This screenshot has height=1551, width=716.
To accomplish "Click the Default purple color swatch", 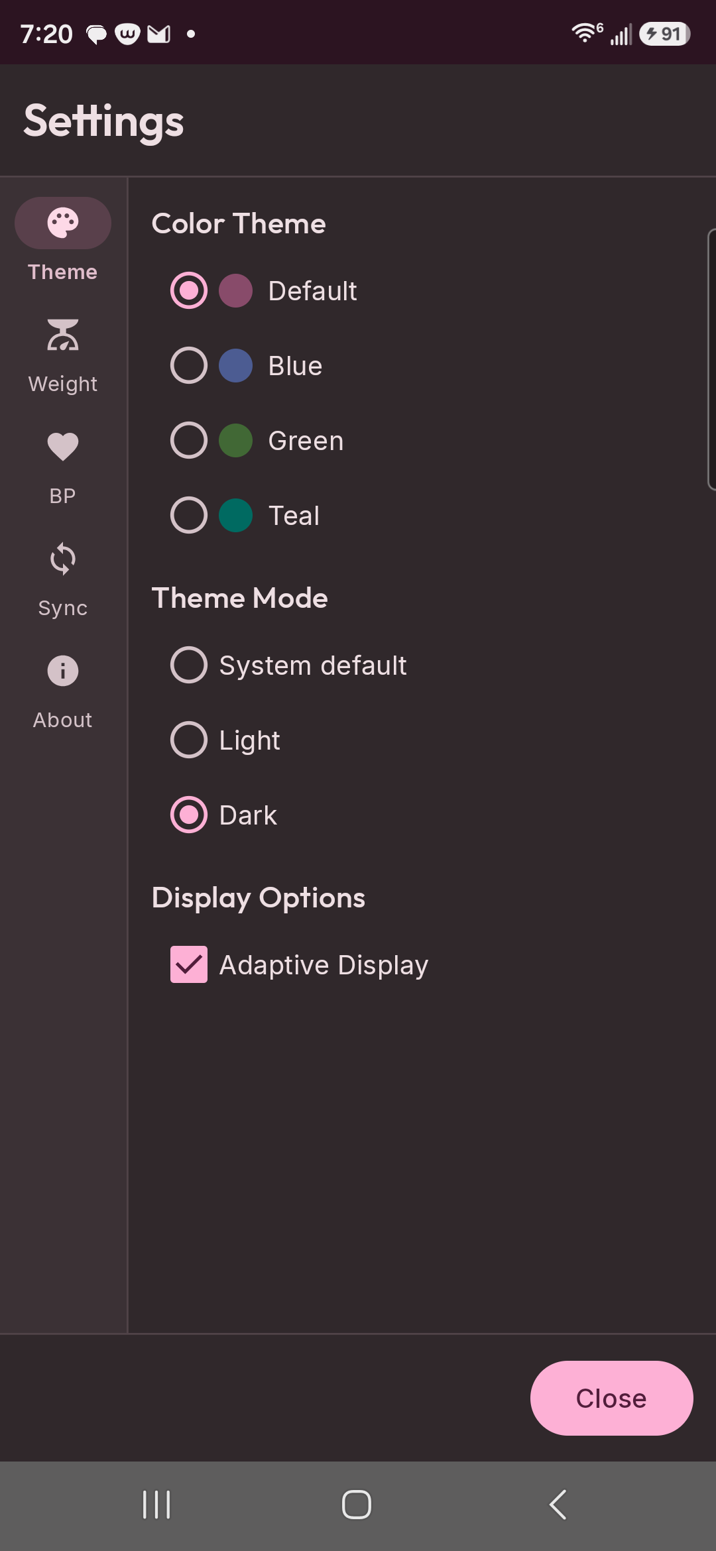I will tap(235, 290).
